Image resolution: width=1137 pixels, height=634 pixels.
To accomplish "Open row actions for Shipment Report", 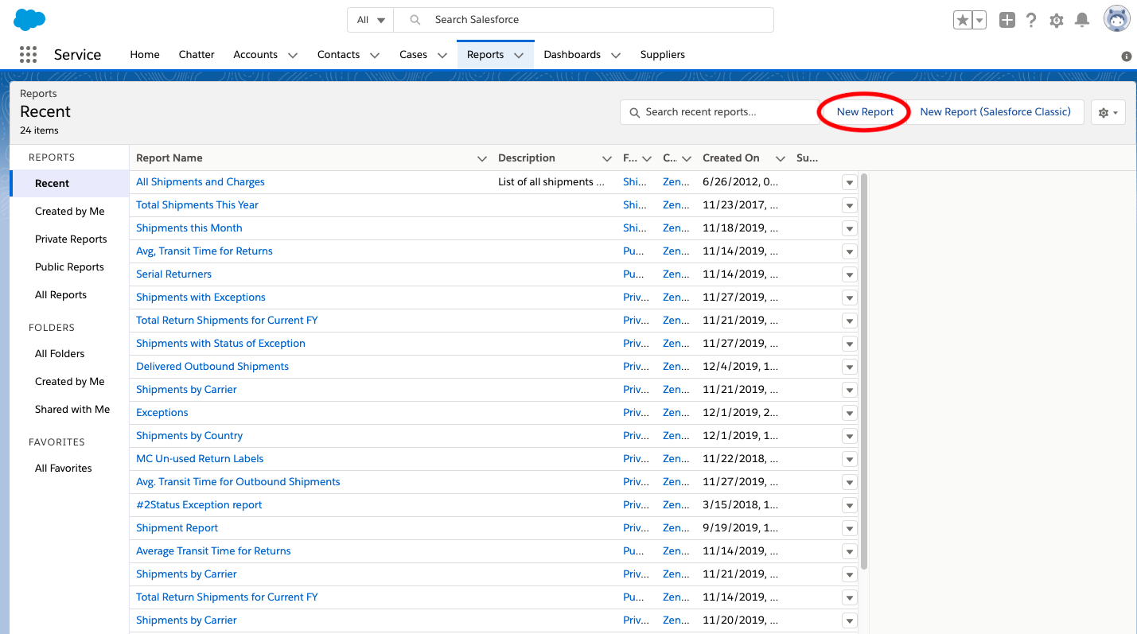I will [850, 528].
